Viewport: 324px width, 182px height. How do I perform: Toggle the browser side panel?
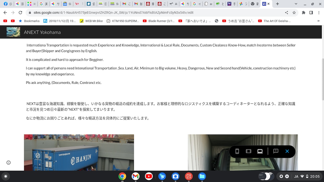point(311,12)
